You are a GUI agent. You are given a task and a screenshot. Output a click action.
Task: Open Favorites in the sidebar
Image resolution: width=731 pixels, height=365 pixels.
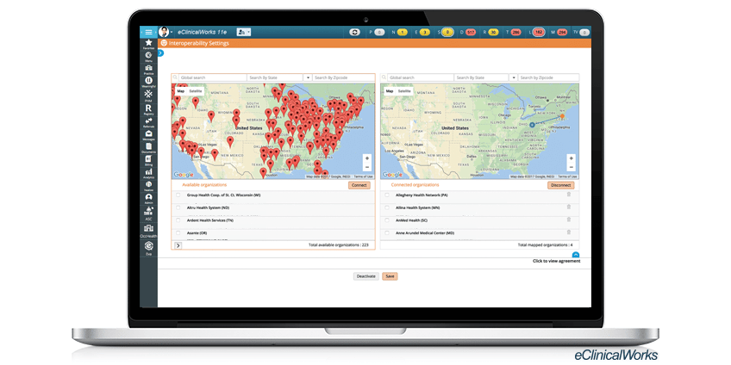pyautogui.click(x=149, y=44)
